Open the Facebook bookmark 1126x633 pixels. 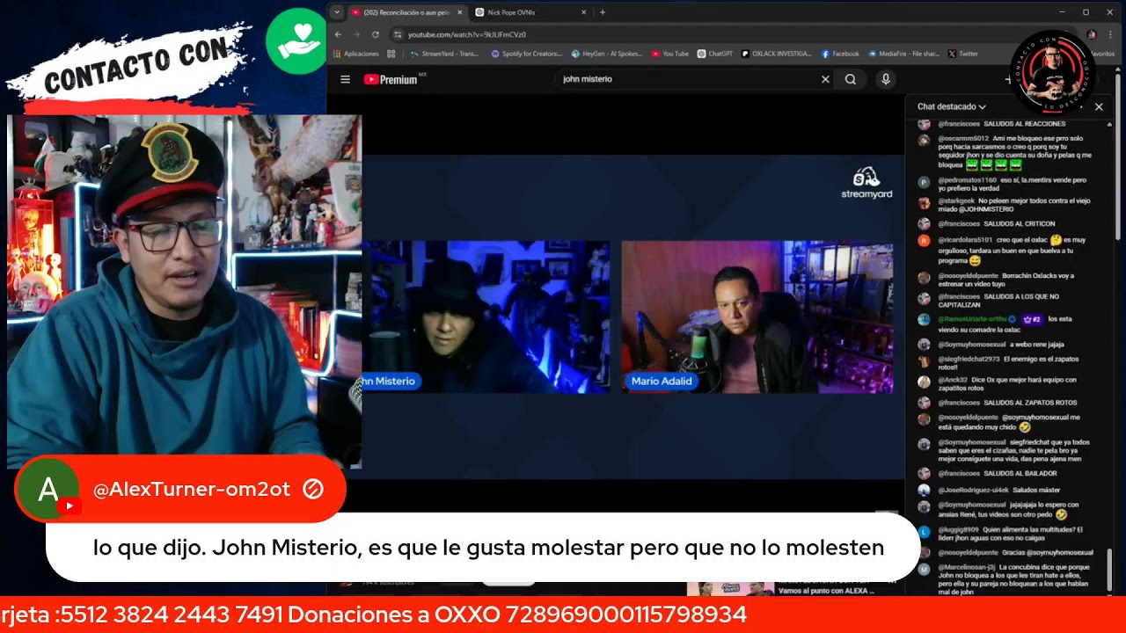click(840, 54)
